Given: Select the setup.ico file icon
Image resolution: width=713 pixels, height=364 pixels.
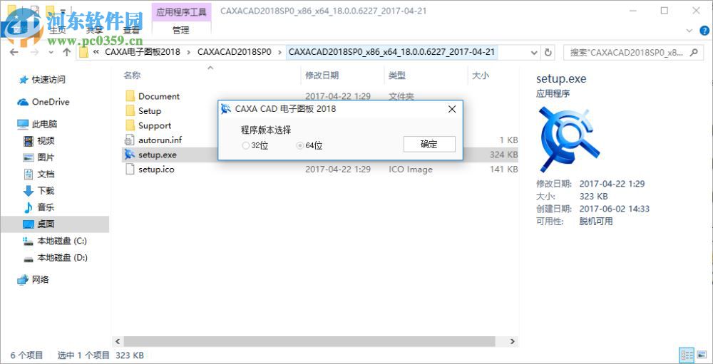Looking at the screenshot, I should tap(130, 170).
